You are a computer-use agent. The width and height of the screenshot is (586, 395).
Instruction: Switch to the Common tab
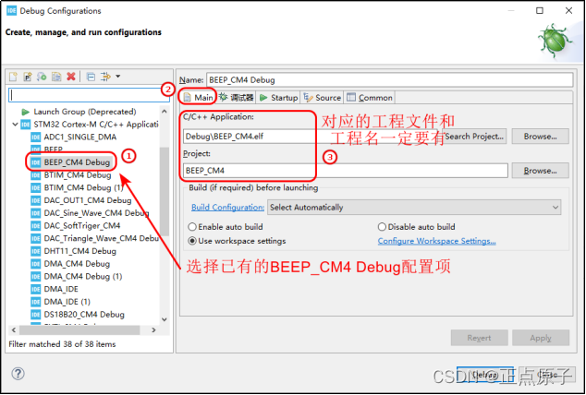(x=369, y=98)
